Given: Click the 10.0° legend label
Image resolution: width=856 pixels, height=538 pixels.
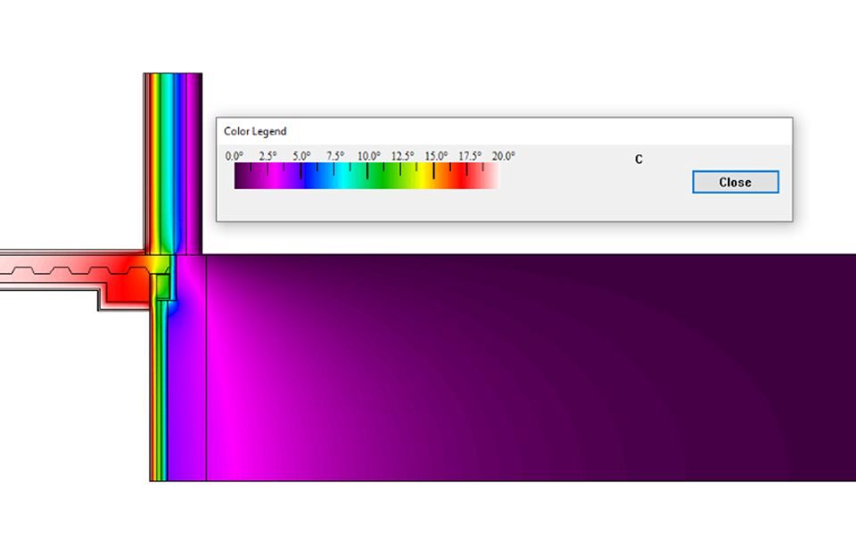Looking at the screenshot, I should coord(369,156).
